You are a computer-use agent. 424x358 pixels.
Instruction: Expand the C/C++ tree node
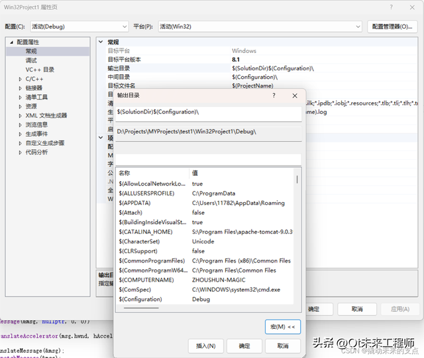pyautogui.click(x=21, y=79)
